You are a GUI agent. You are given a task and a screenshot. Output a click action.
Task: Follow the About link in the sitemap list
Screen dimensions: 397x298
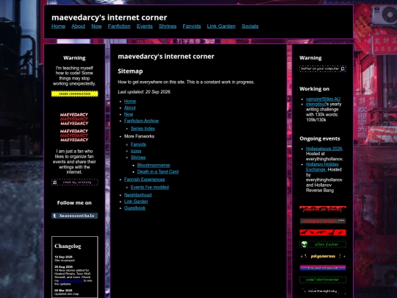[130, 108]
